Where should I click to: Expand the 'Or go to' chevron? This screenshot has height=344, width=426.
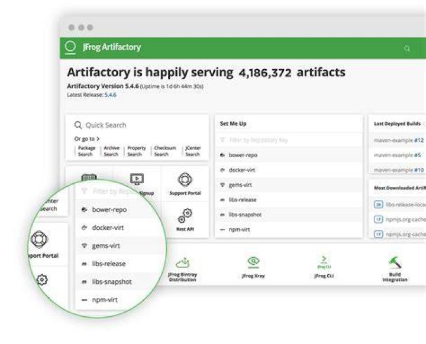(98, 139)
